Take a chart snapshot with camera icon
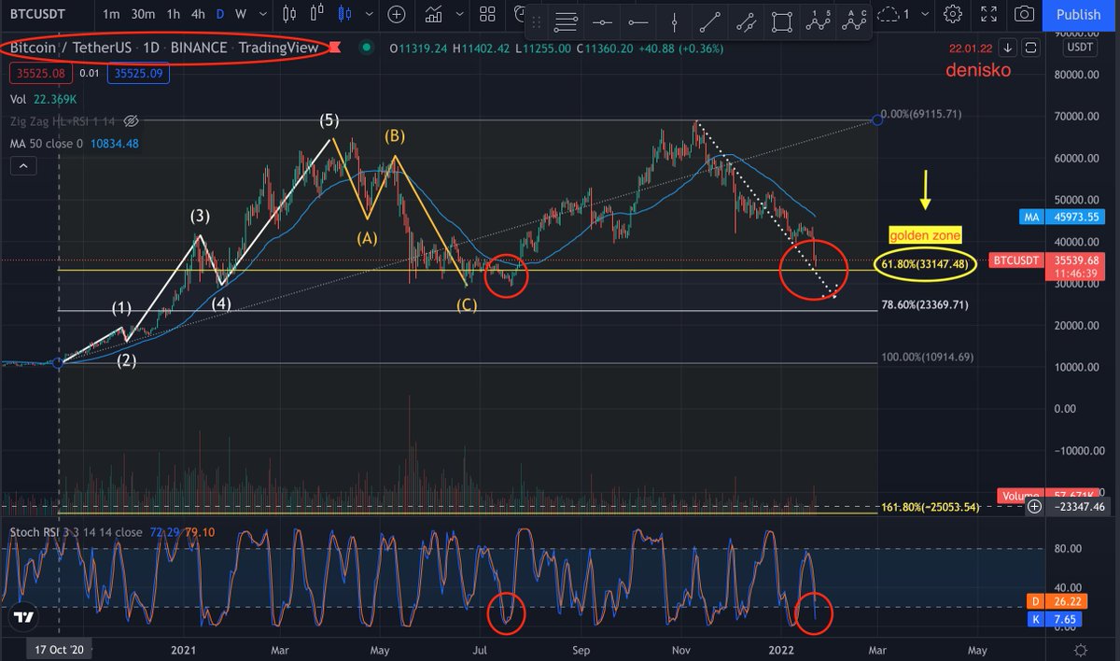 click(1025, 14)
